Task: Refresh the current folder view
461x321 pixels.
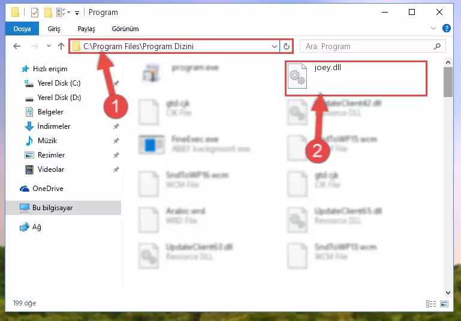Action: click(x=287, y=46)
